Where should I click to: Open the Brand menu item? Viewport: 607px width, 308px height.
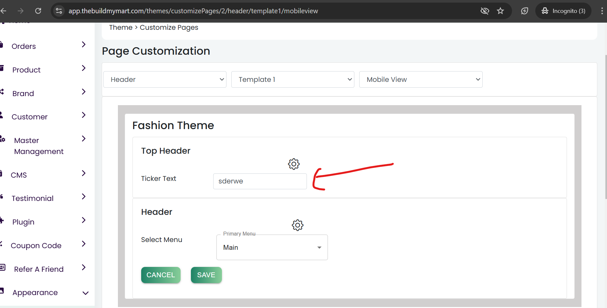coord(23,93)
